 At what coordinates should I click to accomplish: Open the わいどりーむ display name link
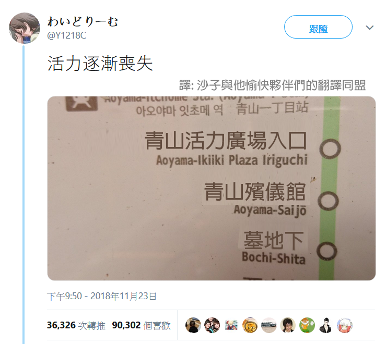83,21
